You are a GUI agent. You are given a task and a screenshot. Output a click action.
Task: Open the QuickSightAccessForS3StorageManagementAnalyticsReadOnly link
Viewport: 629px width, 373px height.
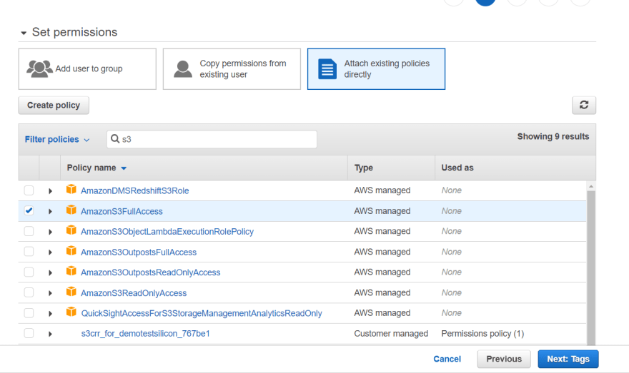(202, 313)
